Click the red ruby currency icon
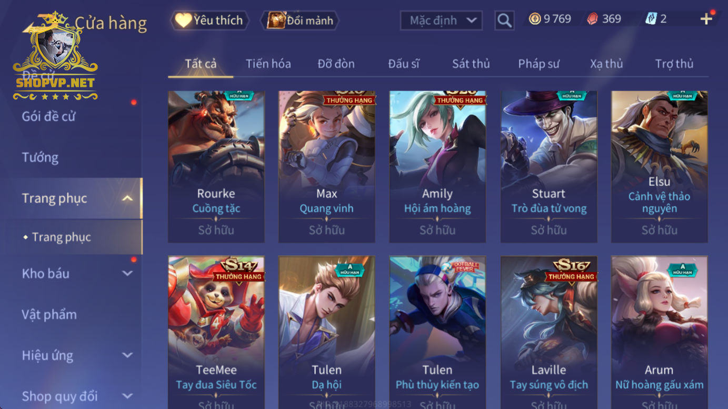The image size is (728, 409). click(592, 19)
